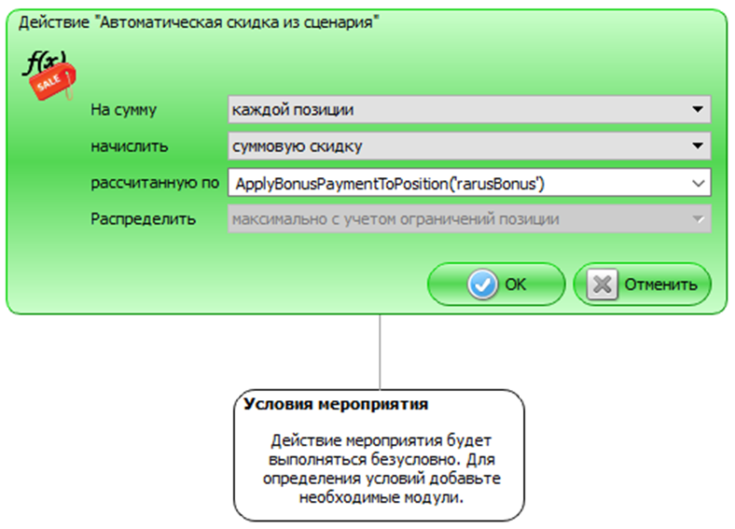735x529 pixels.
Task: Click the grey X icon on Отменить
Action: [603, 285]
